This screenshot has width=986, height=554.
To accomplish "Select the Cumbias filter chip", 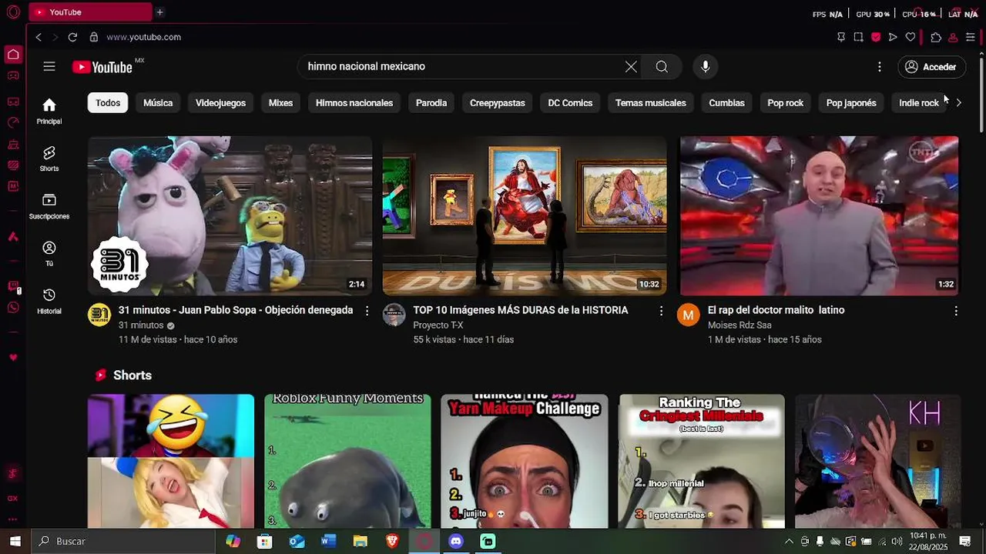I will (726, 103).
